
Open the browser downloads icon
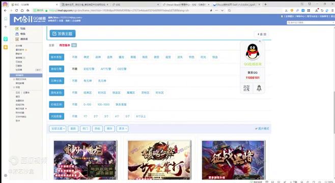coord(317,10)
